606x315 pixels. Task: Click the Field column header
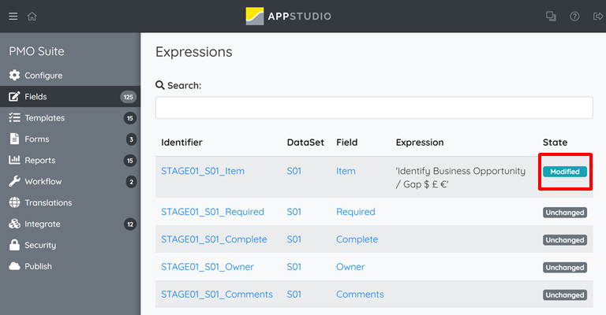(346, 143)
